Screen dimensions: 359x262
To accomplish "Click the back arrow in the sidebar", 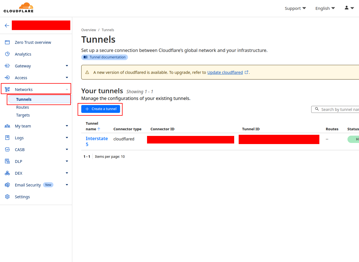I will [7, 26].
